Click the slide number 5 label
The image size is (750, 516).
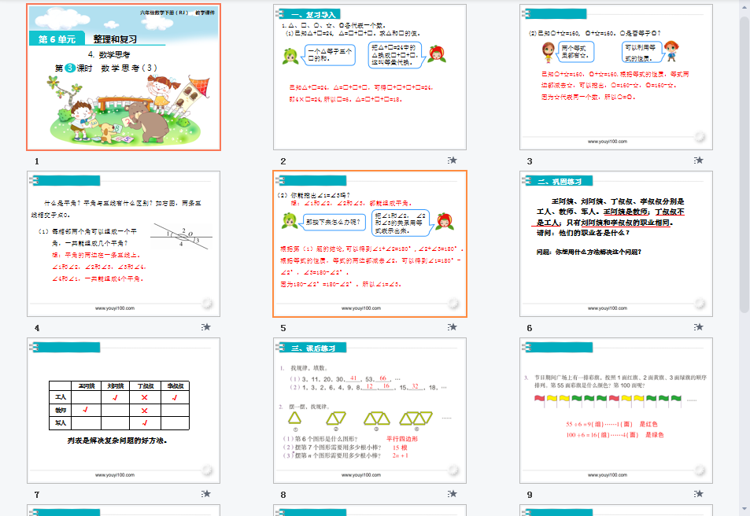(x=283, y=328)
